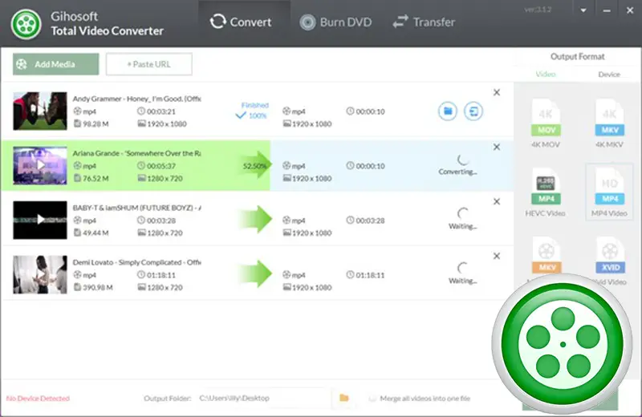
Task: Play the BABY-T & IamSHUM thumbnail
Action: click(39, 220)
